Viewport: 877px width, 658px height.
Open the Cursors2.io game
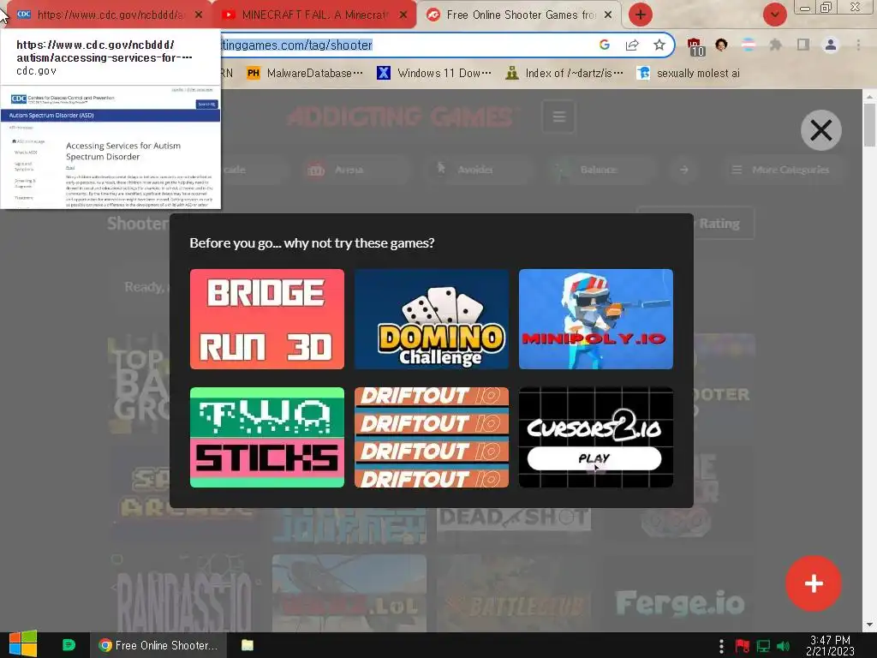(x=596, y=437)
